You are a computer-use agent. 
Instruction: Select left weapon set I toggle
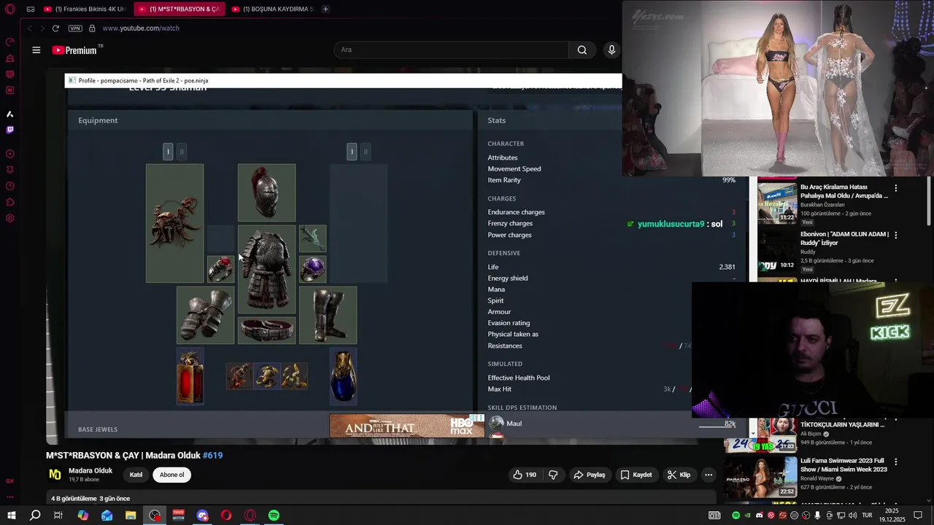pyautogui.click(x=168, y=151)
